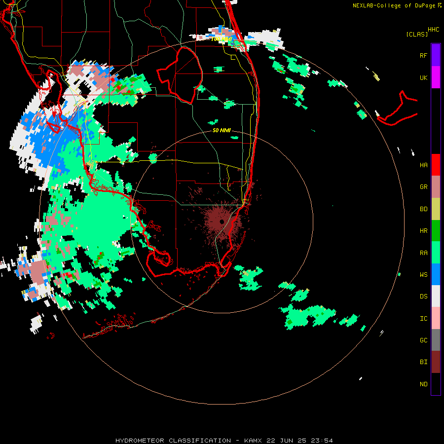444x444 pixels.
Task: Click the '22 JUN 25' date text
Action: 287,441
